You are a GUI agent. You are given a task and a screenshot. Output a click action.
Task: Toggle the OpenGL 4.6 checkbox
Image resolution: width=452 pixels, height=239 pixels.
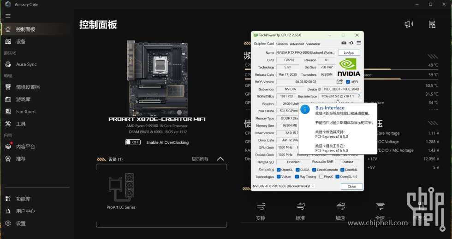click(337, 176)
